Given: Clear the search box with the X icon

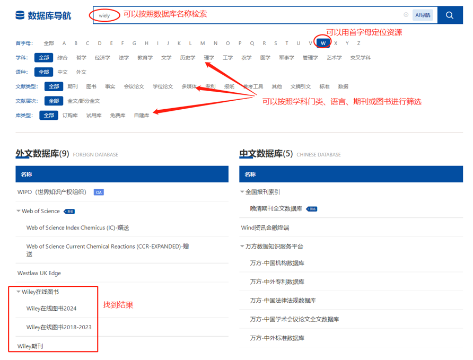Looking at the screenshot, I should click(406, 15).
